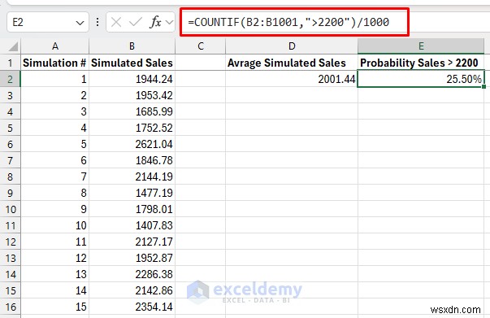Select the cell with value 1846.78
490x318 pixels.
(132, 160)
